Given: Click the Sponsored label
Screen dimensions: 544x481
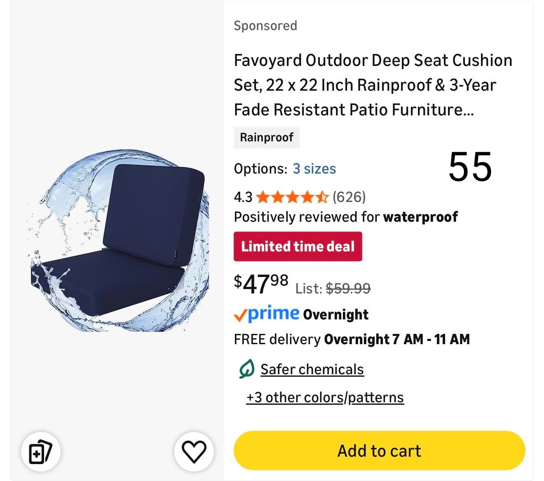Looking at the screenshot, I should point(265,26).
